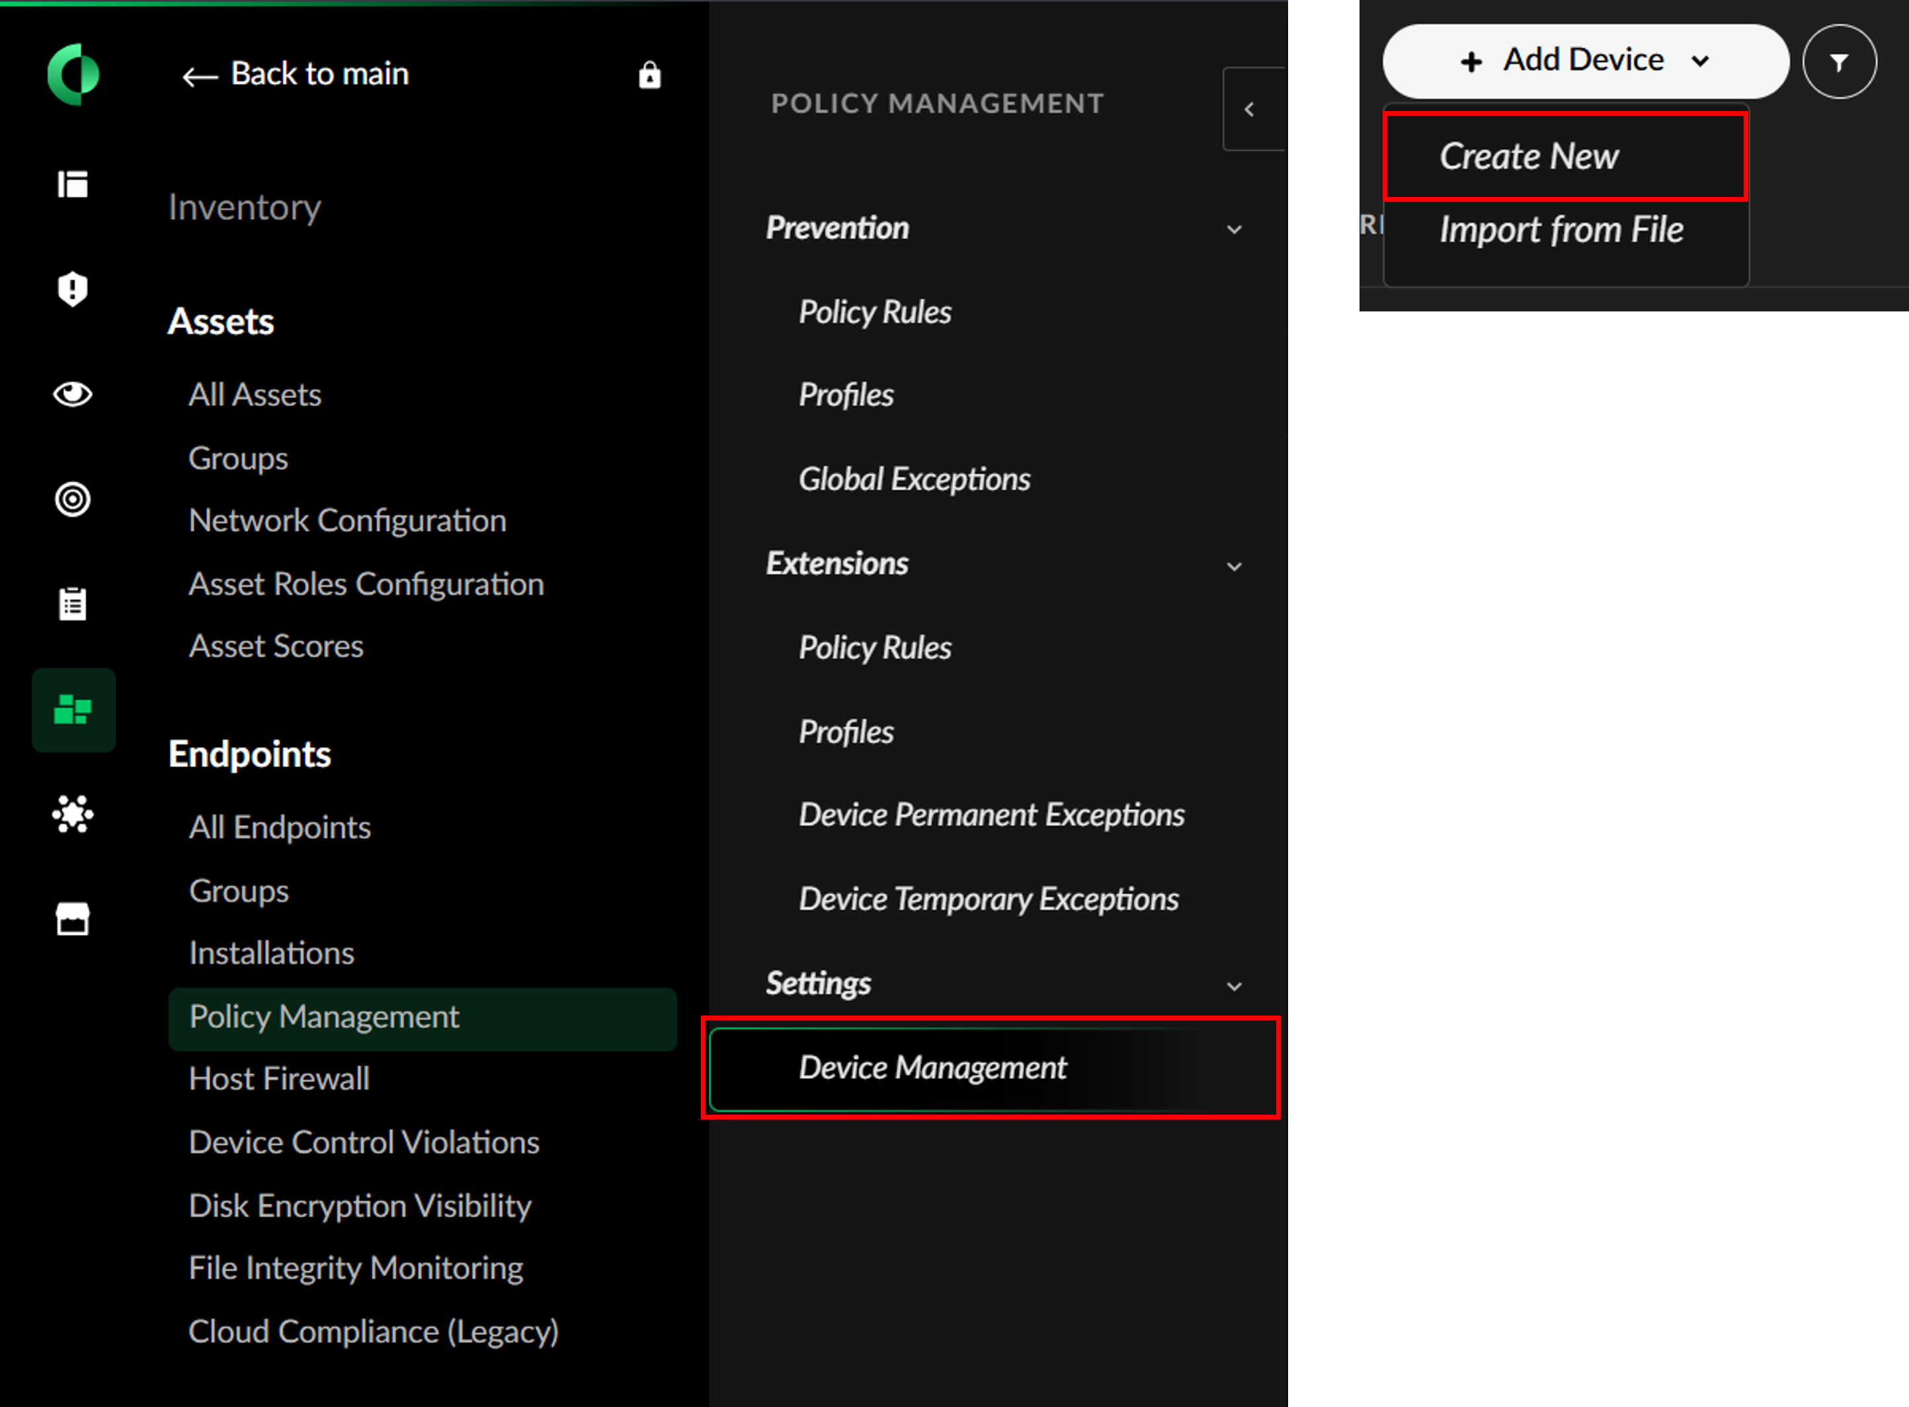Toggle the lock icon beside Back to main
1909x1407 pixels.
click(x=650, y=75)
